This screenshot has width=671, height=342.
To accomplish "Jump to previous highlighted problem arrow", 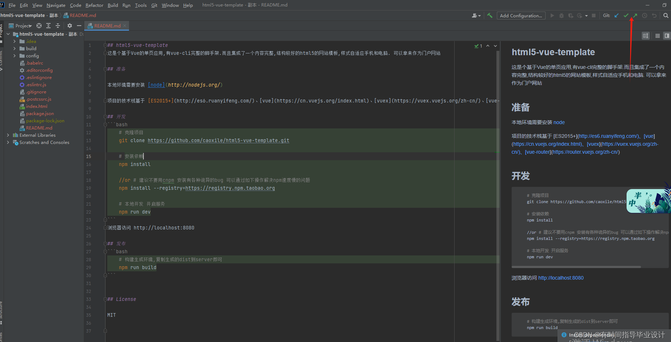I will [x=488, y=46].
